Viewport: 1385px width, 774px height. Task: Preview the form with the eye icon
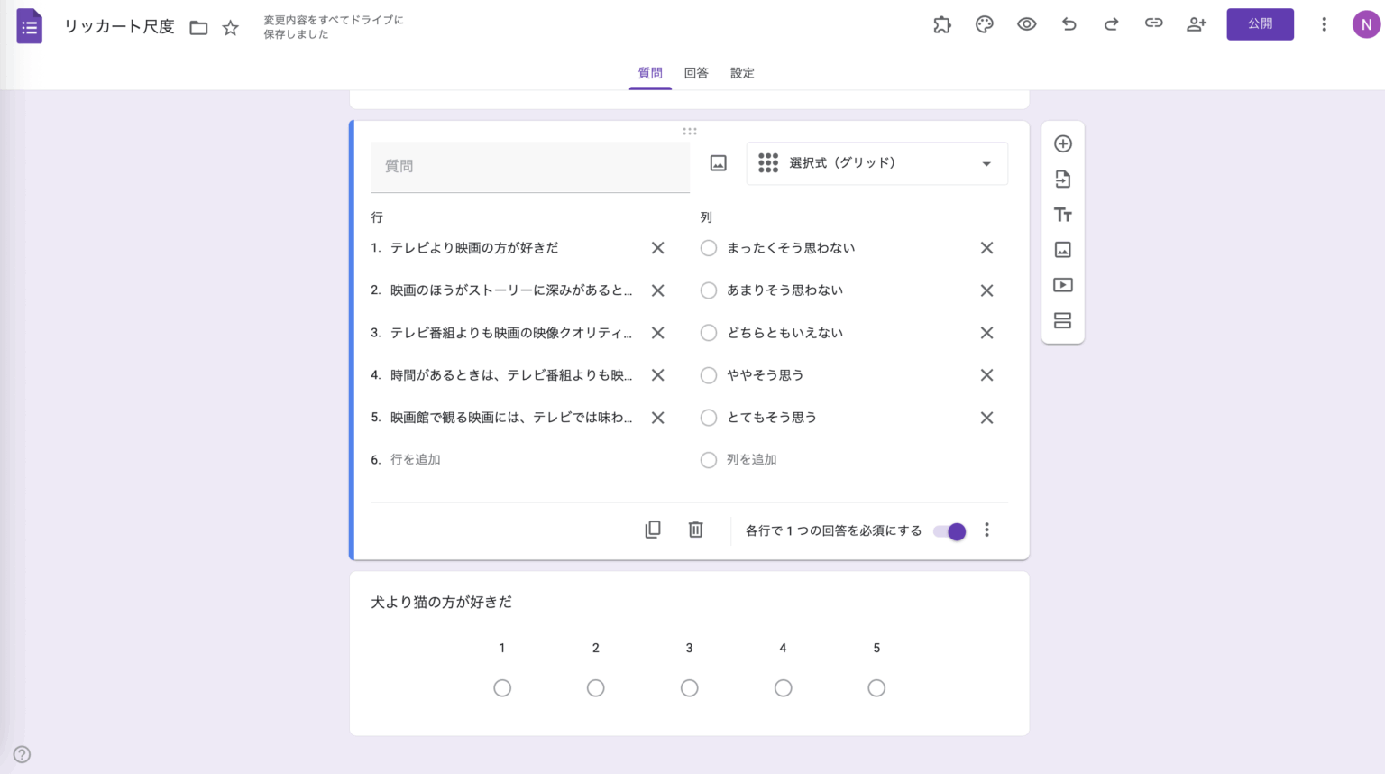coord(1026,24)
